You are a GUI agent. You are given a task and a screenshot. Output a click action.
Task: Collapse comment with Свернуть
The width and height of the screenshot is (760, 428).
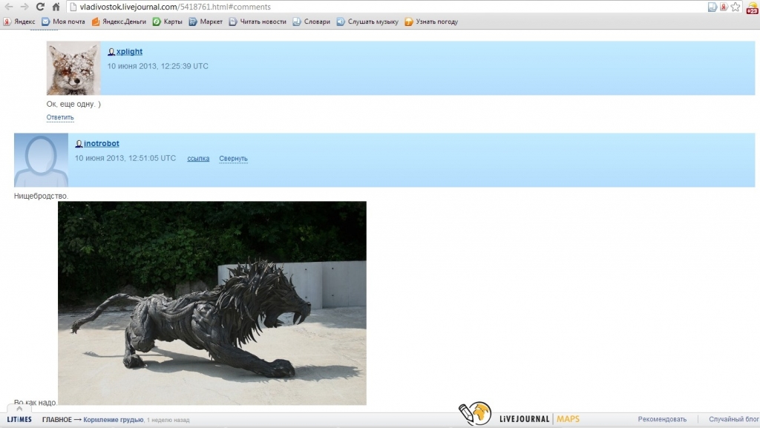(233, 158)
